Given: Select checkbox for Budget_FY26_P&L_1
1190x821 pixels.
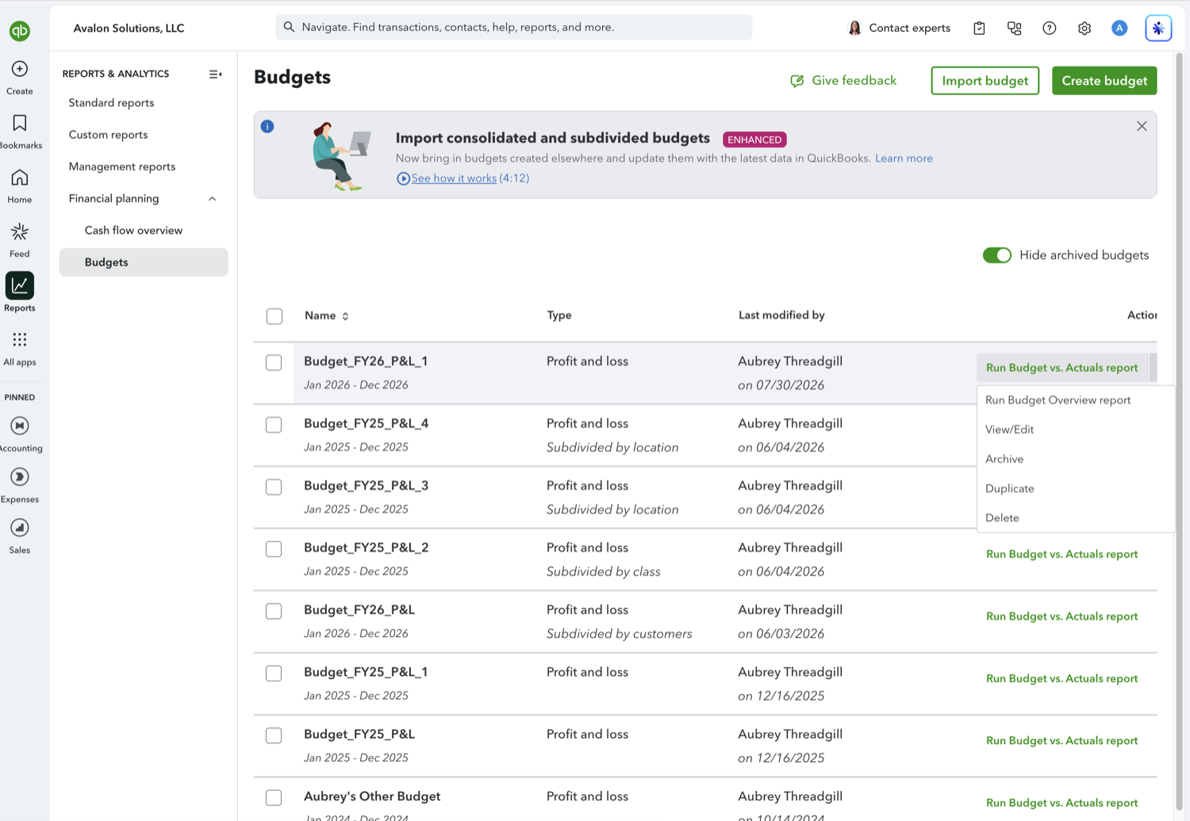Looking at the screenshot, I should (x=274, y=363).
